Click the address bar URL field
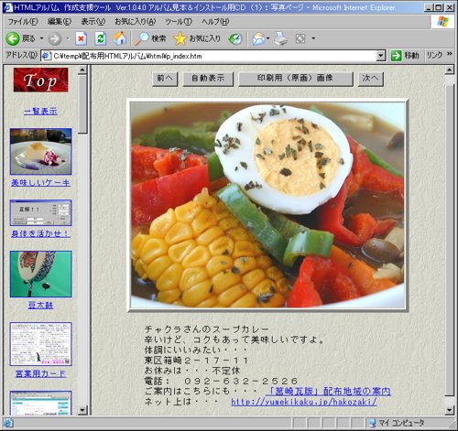The image size is (458, 431). (x=213, y=56)
